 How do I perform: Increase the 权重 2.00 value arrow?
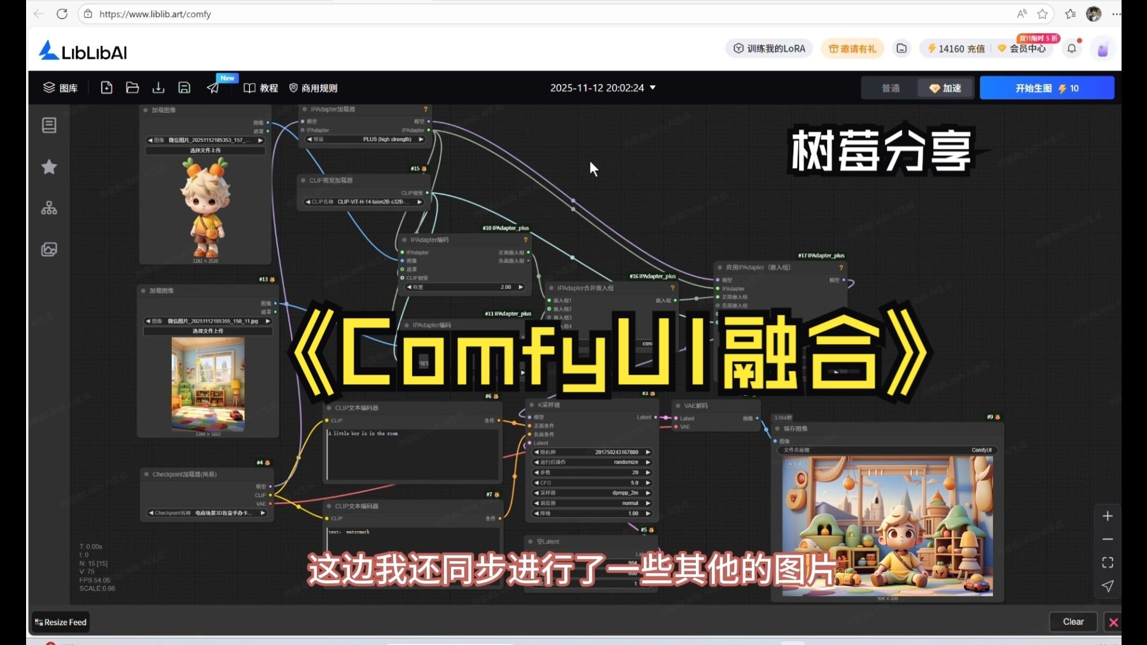coord(521,287)
